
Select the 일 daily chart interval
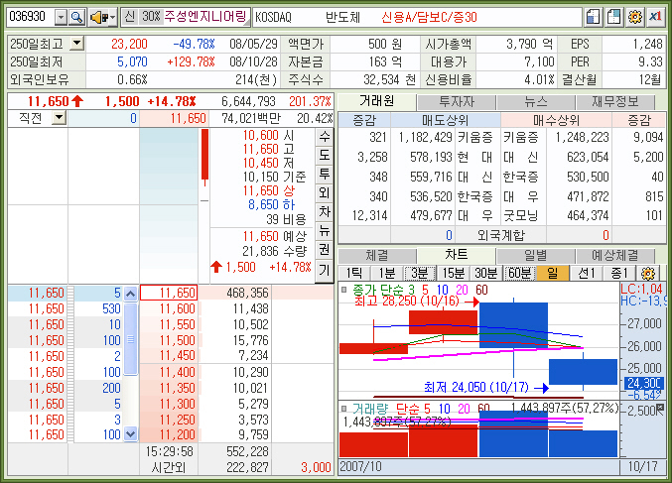[552, 273]
